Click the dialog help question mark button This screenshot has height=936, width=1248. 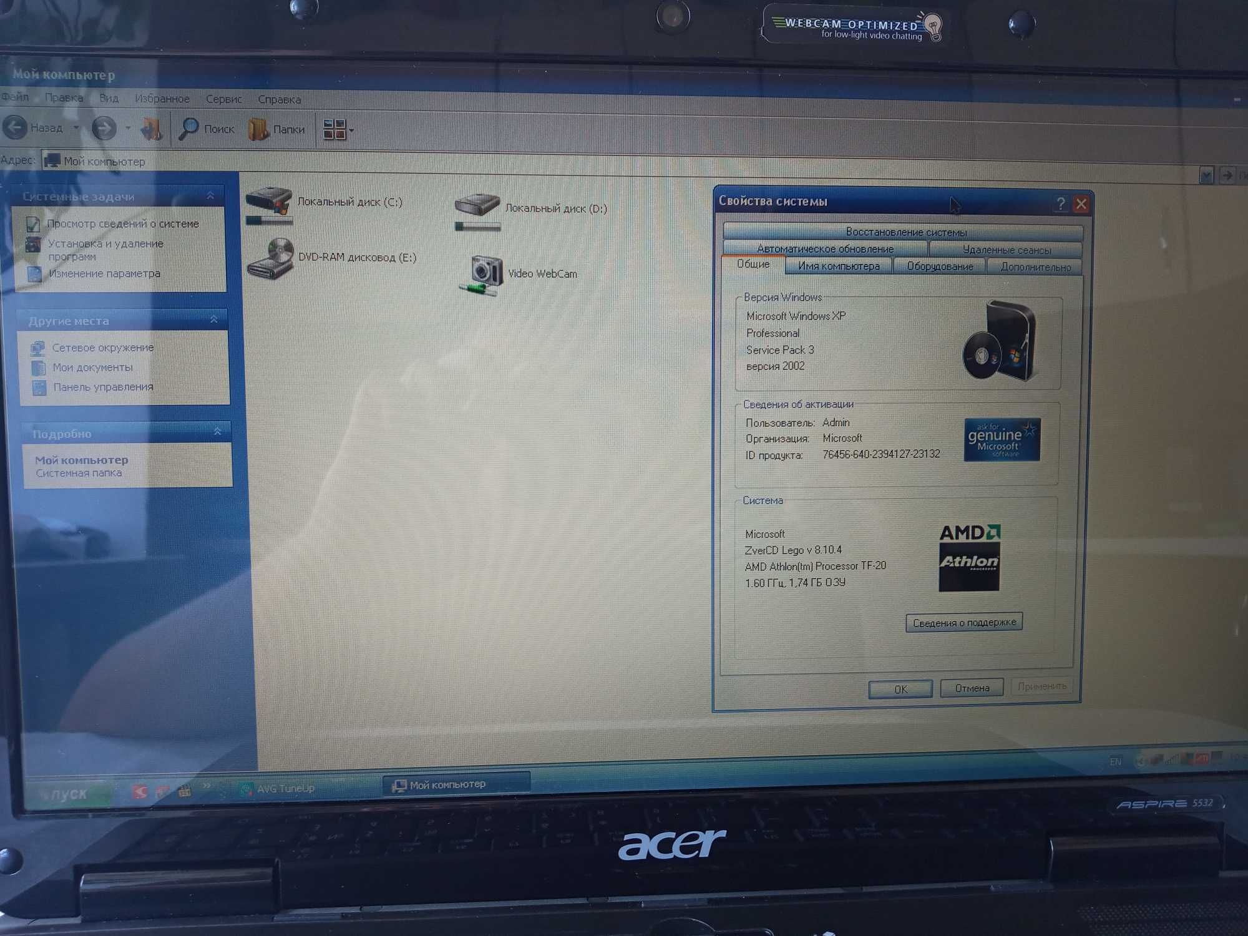point(1060,203)
